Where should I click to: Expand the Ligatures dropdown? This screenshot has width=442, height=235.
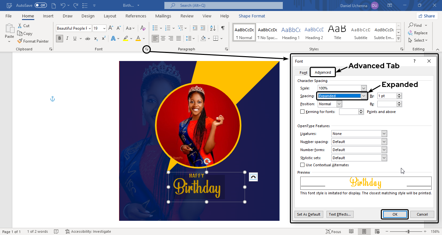click(x=384, y=134)
